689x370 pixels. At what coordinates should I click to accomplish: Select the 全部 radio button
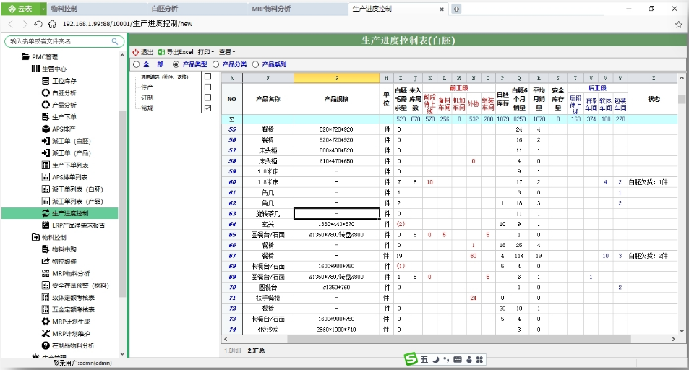136,64
